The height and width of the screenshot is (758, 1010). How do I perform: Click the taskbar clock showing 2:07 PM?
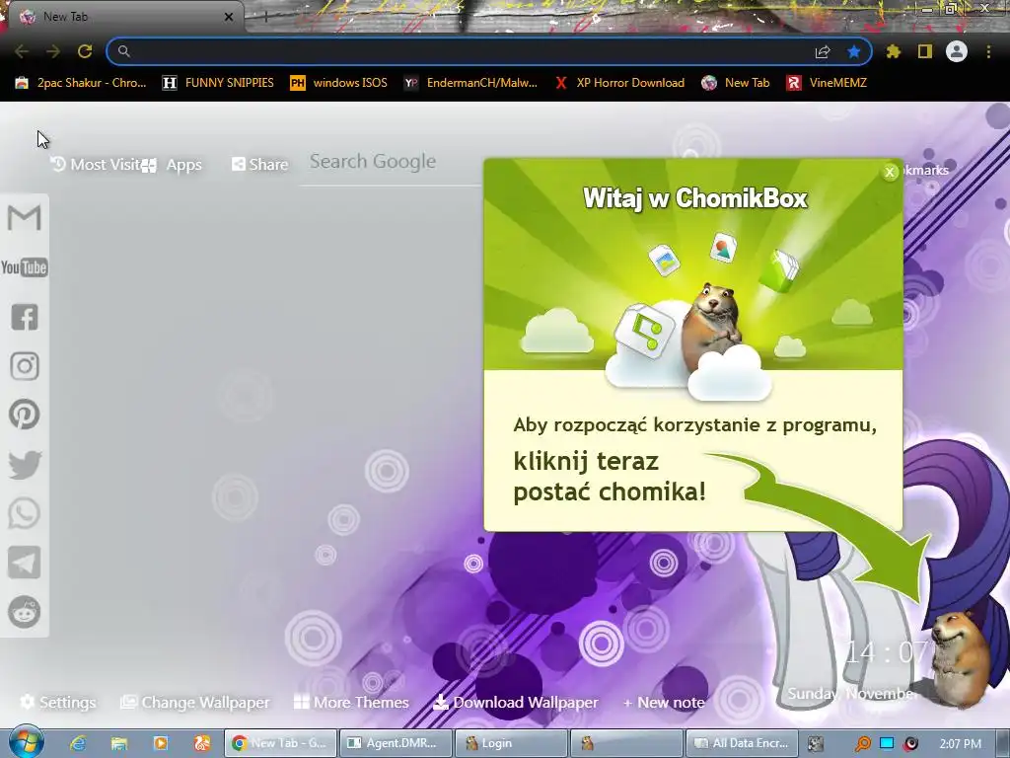961,744
